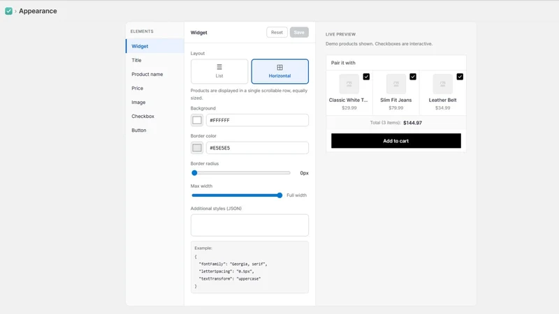Open the Border color swatch
This screenshot has height=314, width=559.
click(x=197, y=148)
